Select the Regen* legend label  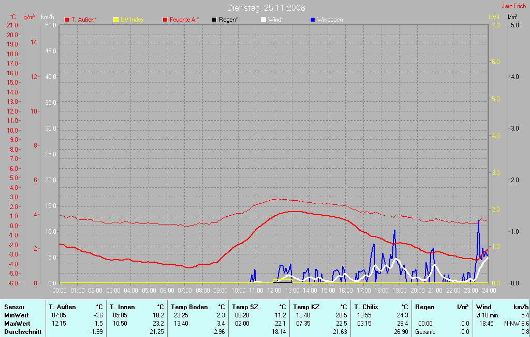(228, 20)
